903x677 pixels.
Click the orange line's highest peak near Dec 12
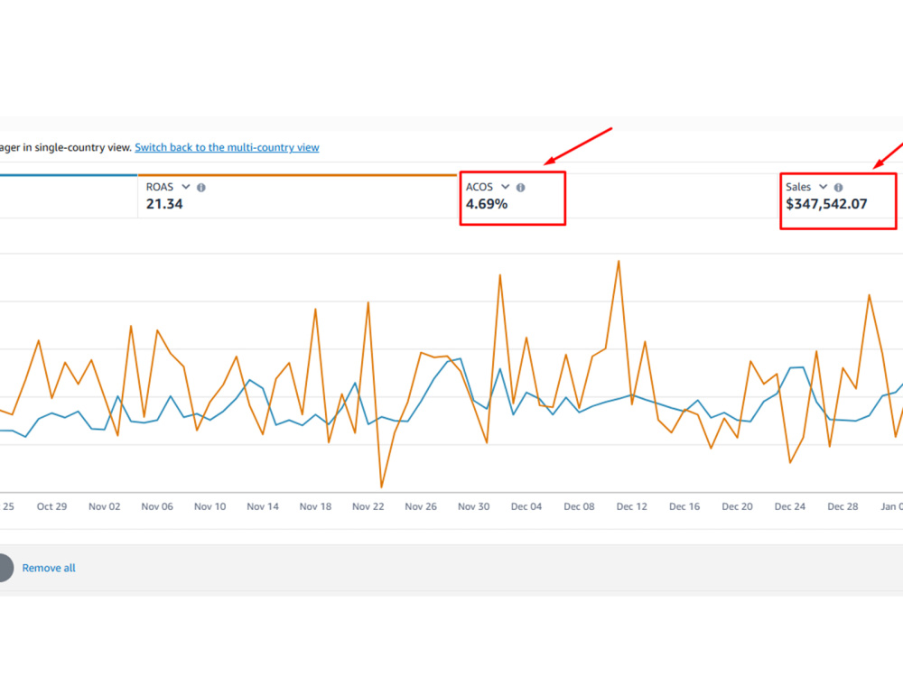click(619, 262)
